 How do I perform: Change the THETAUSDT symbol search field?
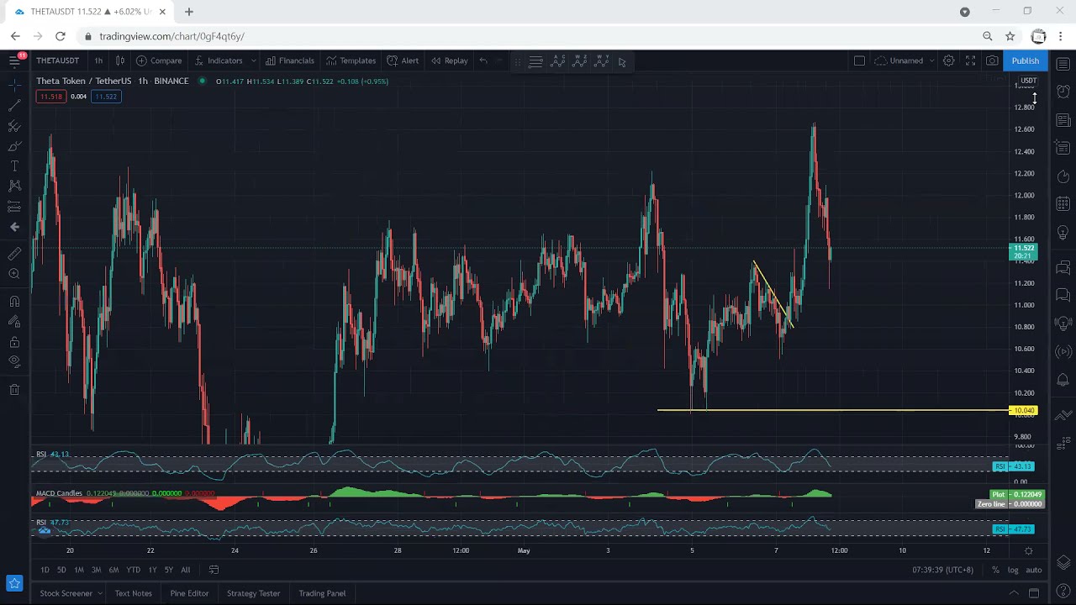(x=57, y=60)
